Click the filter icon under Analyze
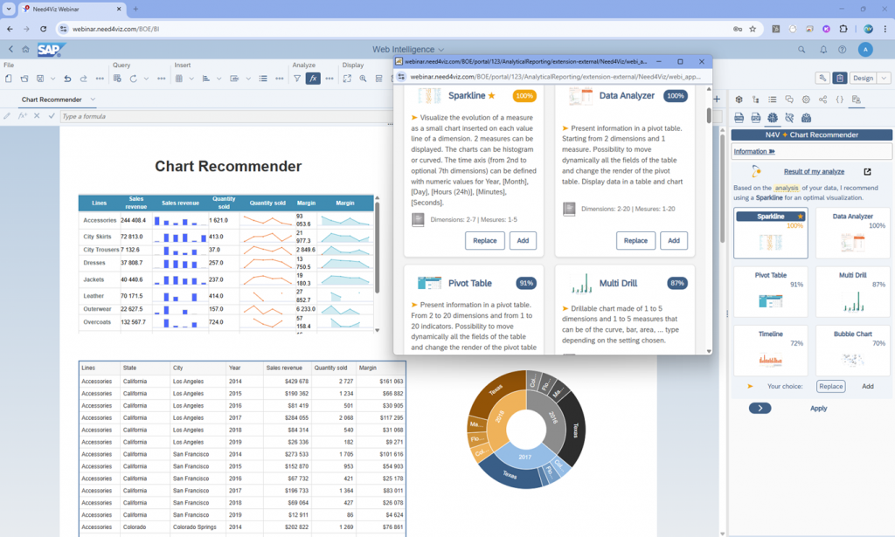 297,79
